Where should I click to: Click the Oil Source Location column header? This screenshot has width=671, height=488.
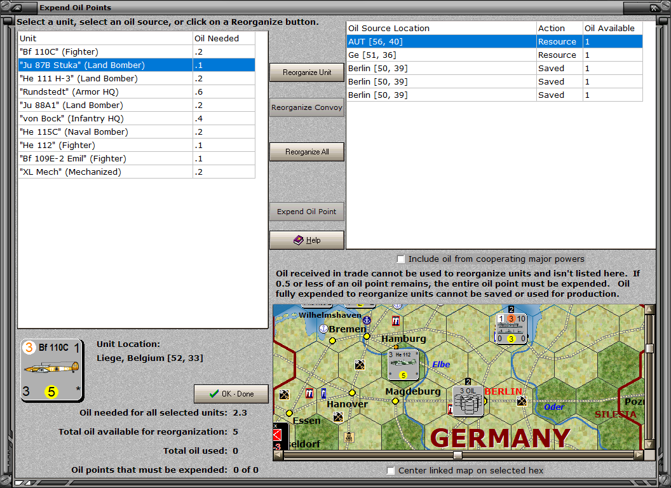pyautogui.click(x=441, y=28)
